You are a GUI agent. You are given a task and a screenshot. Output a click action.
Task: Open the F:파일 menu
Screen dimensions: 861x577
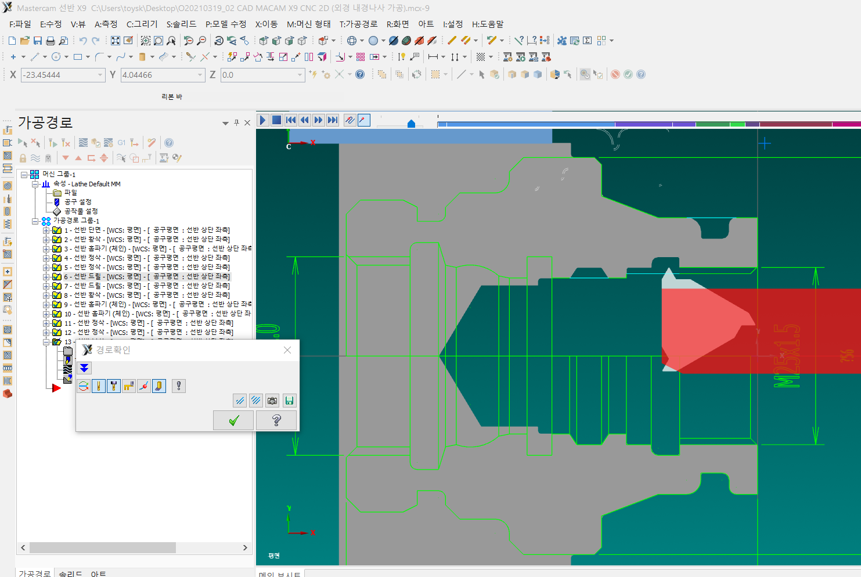click(x=20, y=24)
